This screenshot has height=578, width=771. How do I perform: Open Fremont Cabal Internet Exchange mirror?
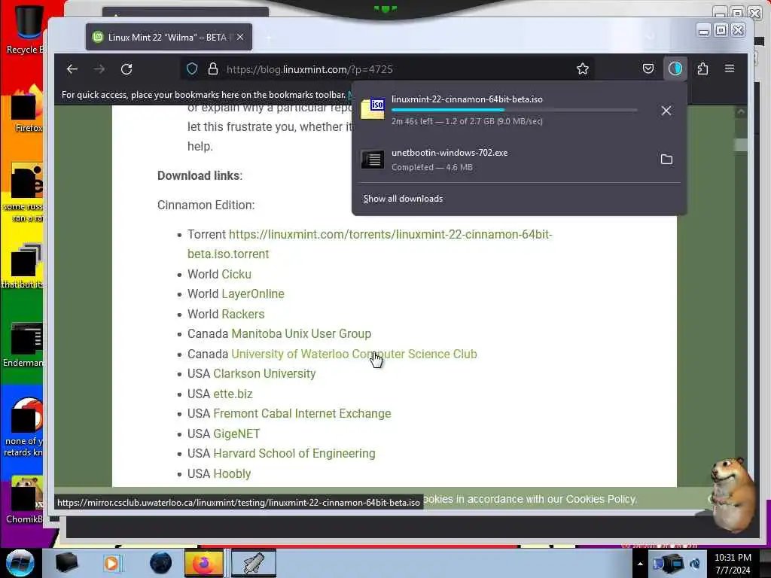coord(302,413)
